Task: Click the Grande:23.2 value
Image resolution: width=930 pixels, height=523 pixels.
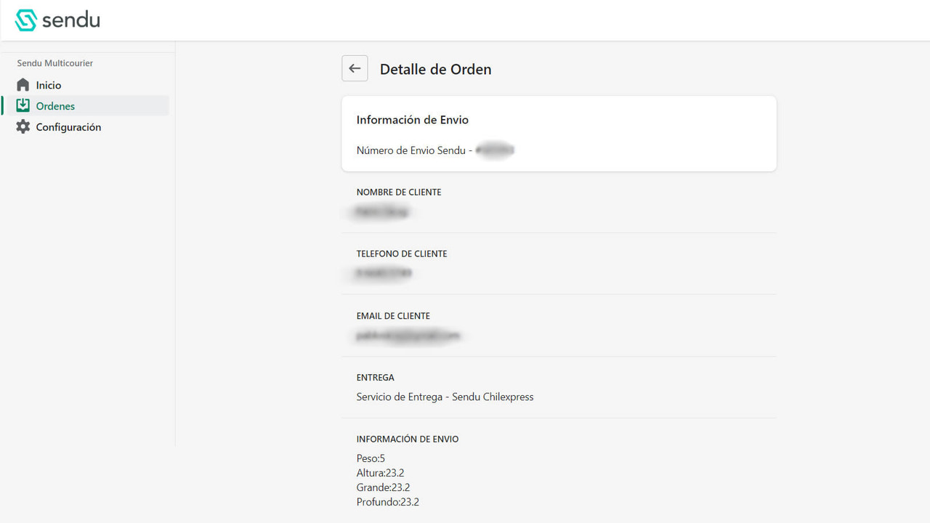Action: point(384,487)
